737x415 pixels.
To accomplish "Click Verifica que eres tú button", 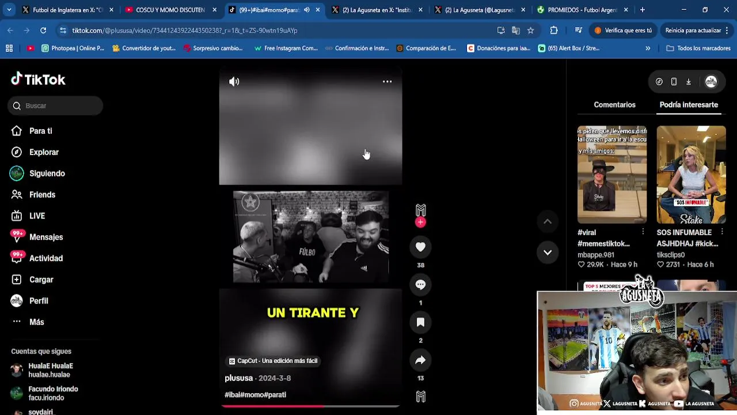I will click(623, 30).
